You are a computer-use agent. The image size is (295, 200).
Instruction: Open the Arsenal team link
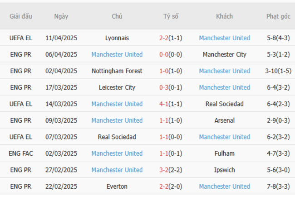point(224,120)
